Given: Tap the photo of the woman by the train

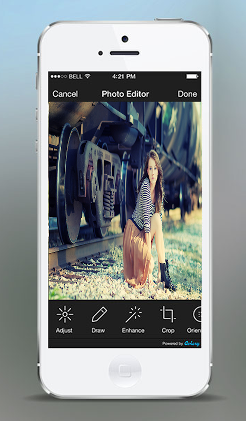Looking at the screenshot, I should click(125, 201).
